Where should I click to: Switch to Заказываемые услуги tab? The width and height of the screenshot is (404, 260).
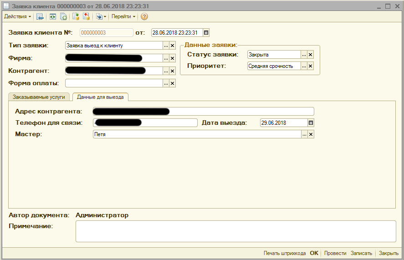(39, 97)
